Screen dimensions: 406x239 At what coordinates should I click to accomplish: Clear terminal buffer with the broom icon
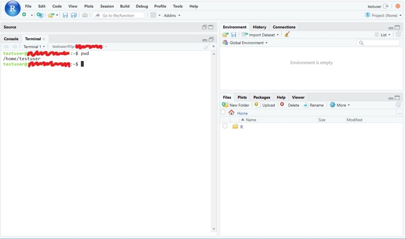(206, 47)
